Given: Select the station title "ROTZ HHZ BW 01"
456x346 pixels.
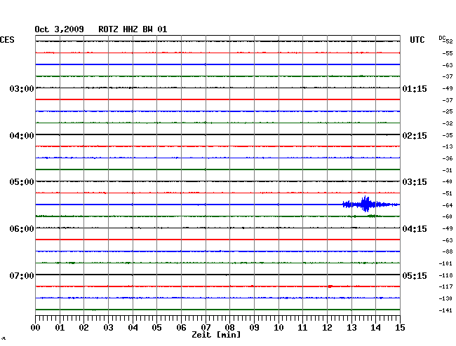Looking at the screenshot, I should (x=133, y=29).
